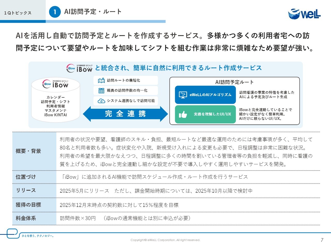Click the title AI訪問予定・ルート
Viewport: 331px width, 248px height.
point(93,12)
